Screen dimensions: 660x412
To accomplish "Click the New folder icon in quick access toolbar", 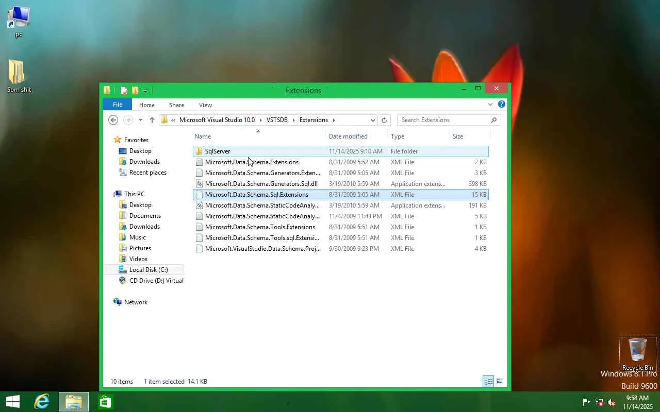I will [135, 90].
